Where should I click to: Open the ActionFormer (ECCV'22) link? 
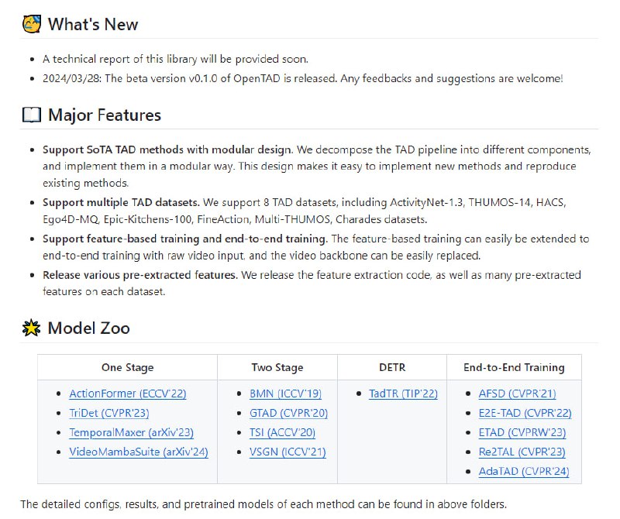pos(127,394)
